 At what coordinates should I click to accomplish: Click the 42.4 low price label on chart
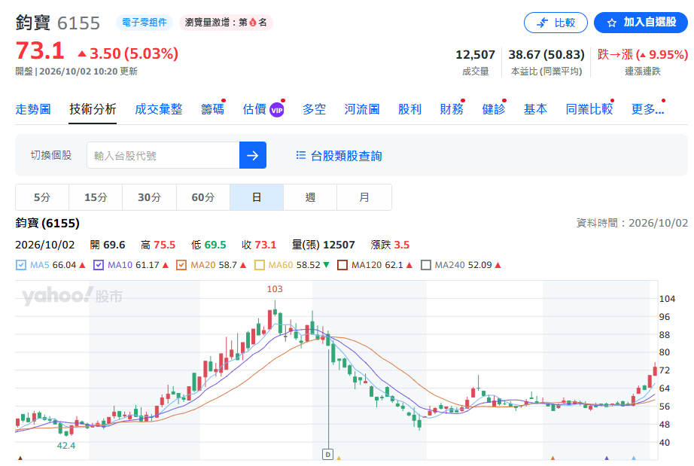(66, 446)
